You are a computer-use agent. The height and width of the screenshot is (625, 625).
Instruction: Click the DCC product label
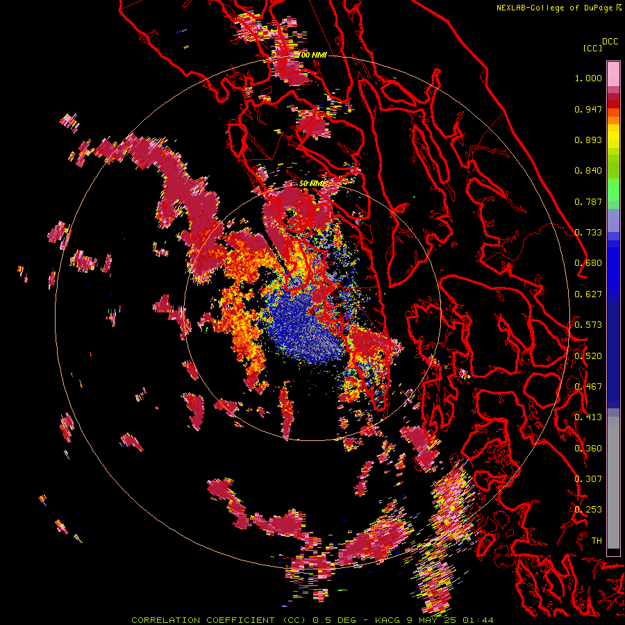click(610, 42)
